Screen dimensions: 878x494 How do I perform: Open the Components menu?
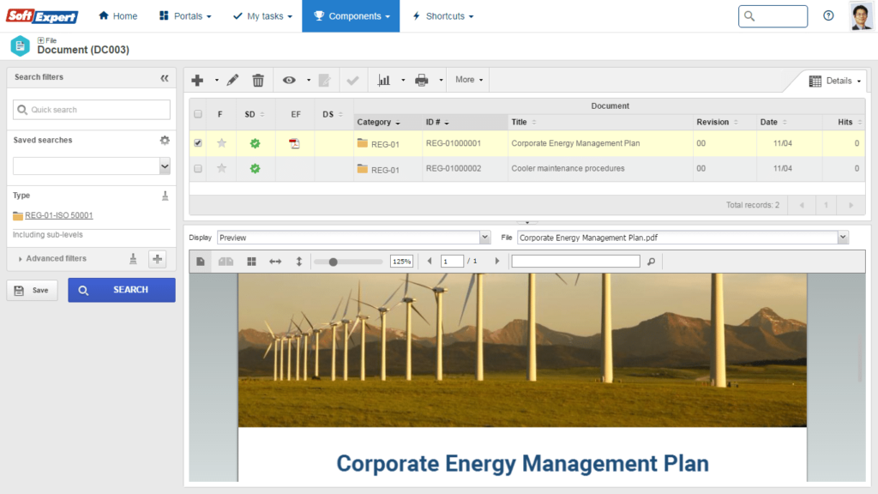click(x=351, y=16)
